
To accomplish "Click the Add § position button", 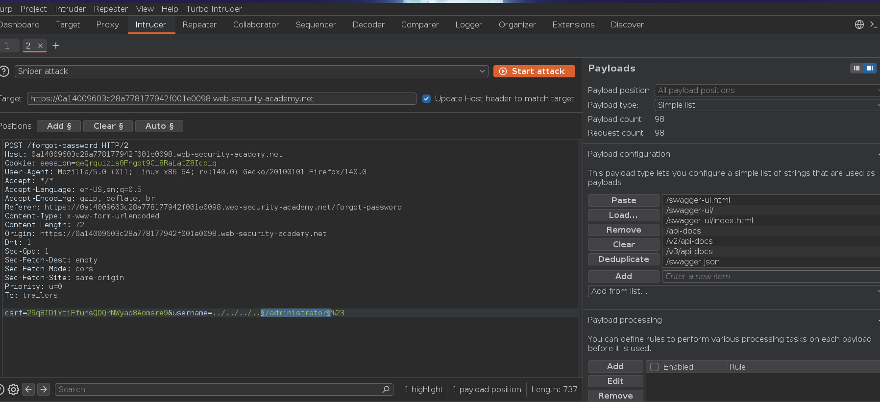I will click(59, 126).
